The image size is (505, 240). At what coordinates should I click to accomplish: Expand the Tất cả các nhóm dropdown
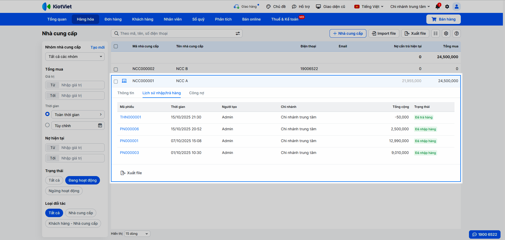75,57
